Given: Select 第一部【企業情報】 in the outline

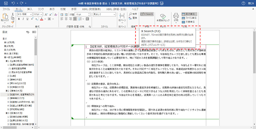Looking at the screenshot, I should pyautogui.click(x=13, y=57).
